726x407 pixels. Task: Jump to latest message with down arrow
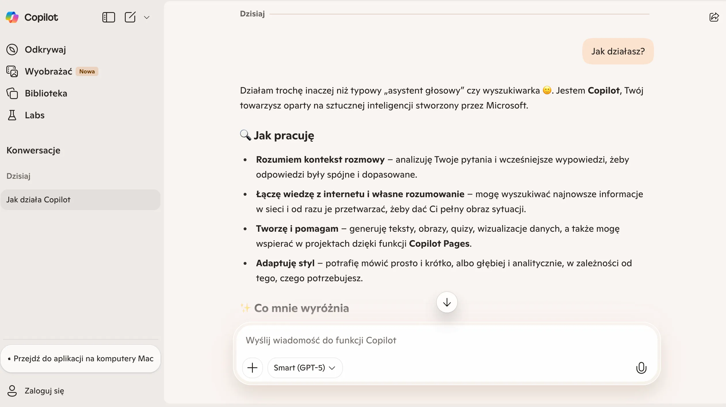pos(447,302)
